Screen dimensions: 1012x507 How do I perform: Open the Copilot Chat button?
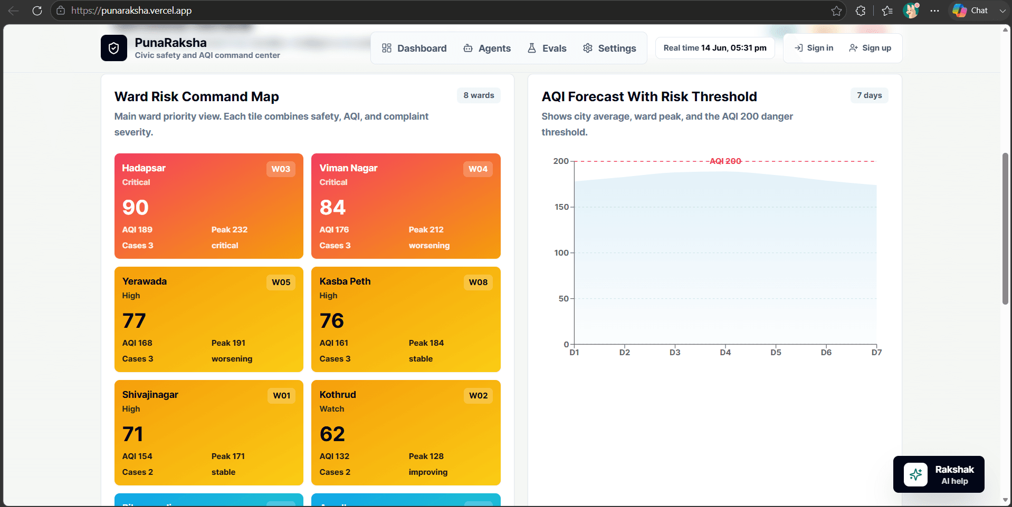click(x=970, y=11)
